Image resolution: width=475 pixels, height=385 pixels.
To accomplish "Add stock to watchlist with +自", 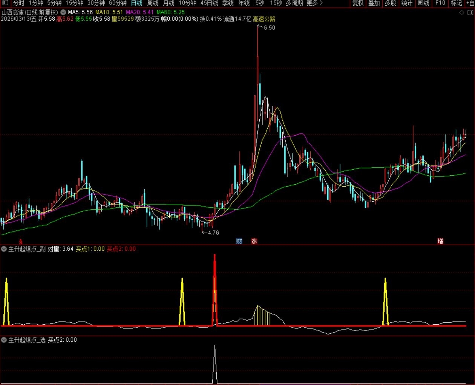I will coord(470,3).
